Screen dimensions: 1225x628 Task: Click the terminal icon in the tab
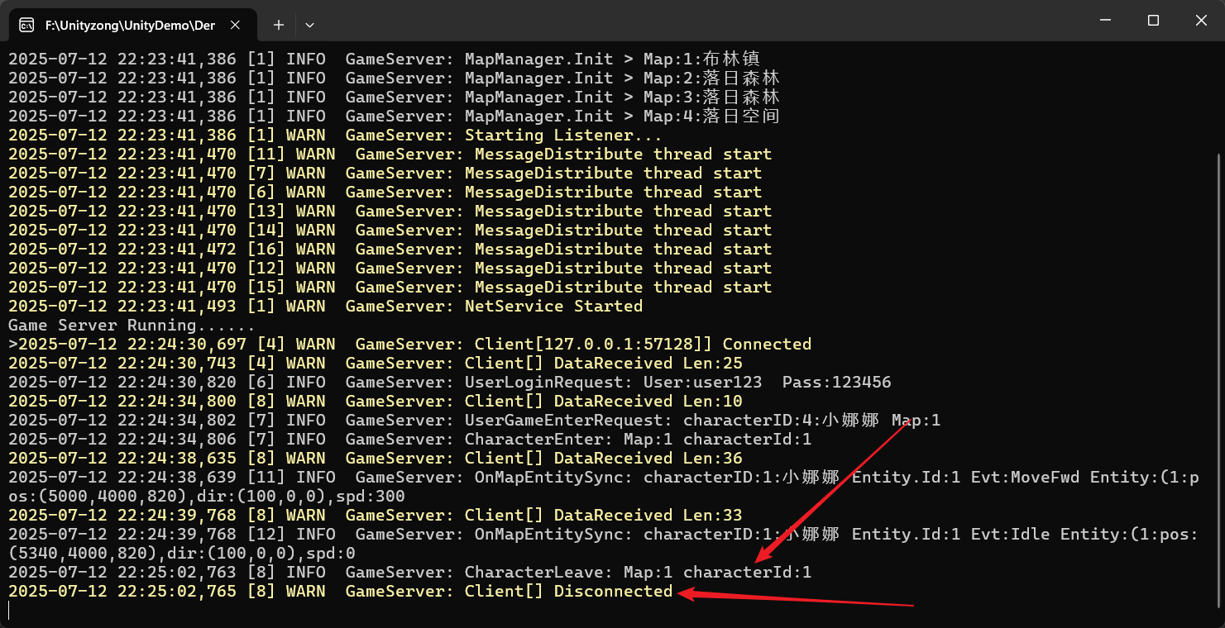coord(26,25)
